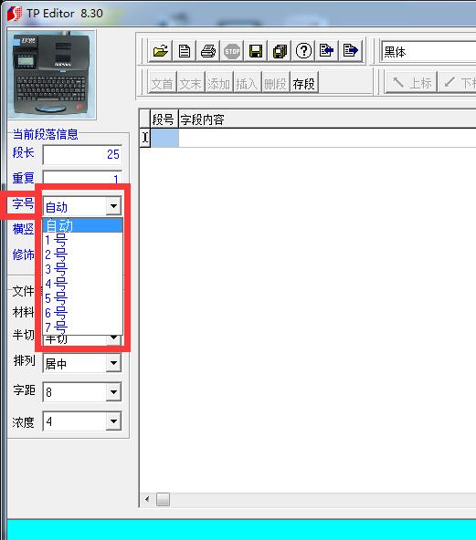Click the save-all stacked disks icon
476x540 pixels.
(280, 51)
